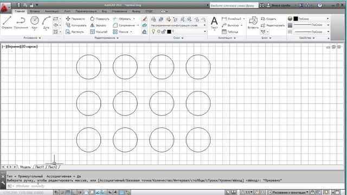Click the explode icon in Редактирование panel
The image size is (347, 195).
[144, 25]
